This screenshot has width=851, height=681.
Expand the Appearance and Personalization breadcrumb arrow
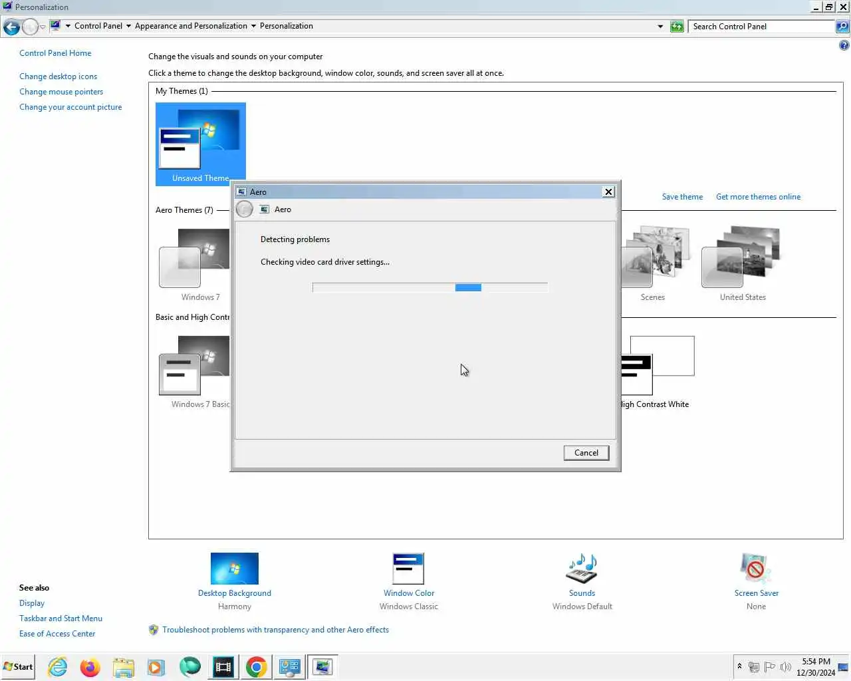(253, 26)
